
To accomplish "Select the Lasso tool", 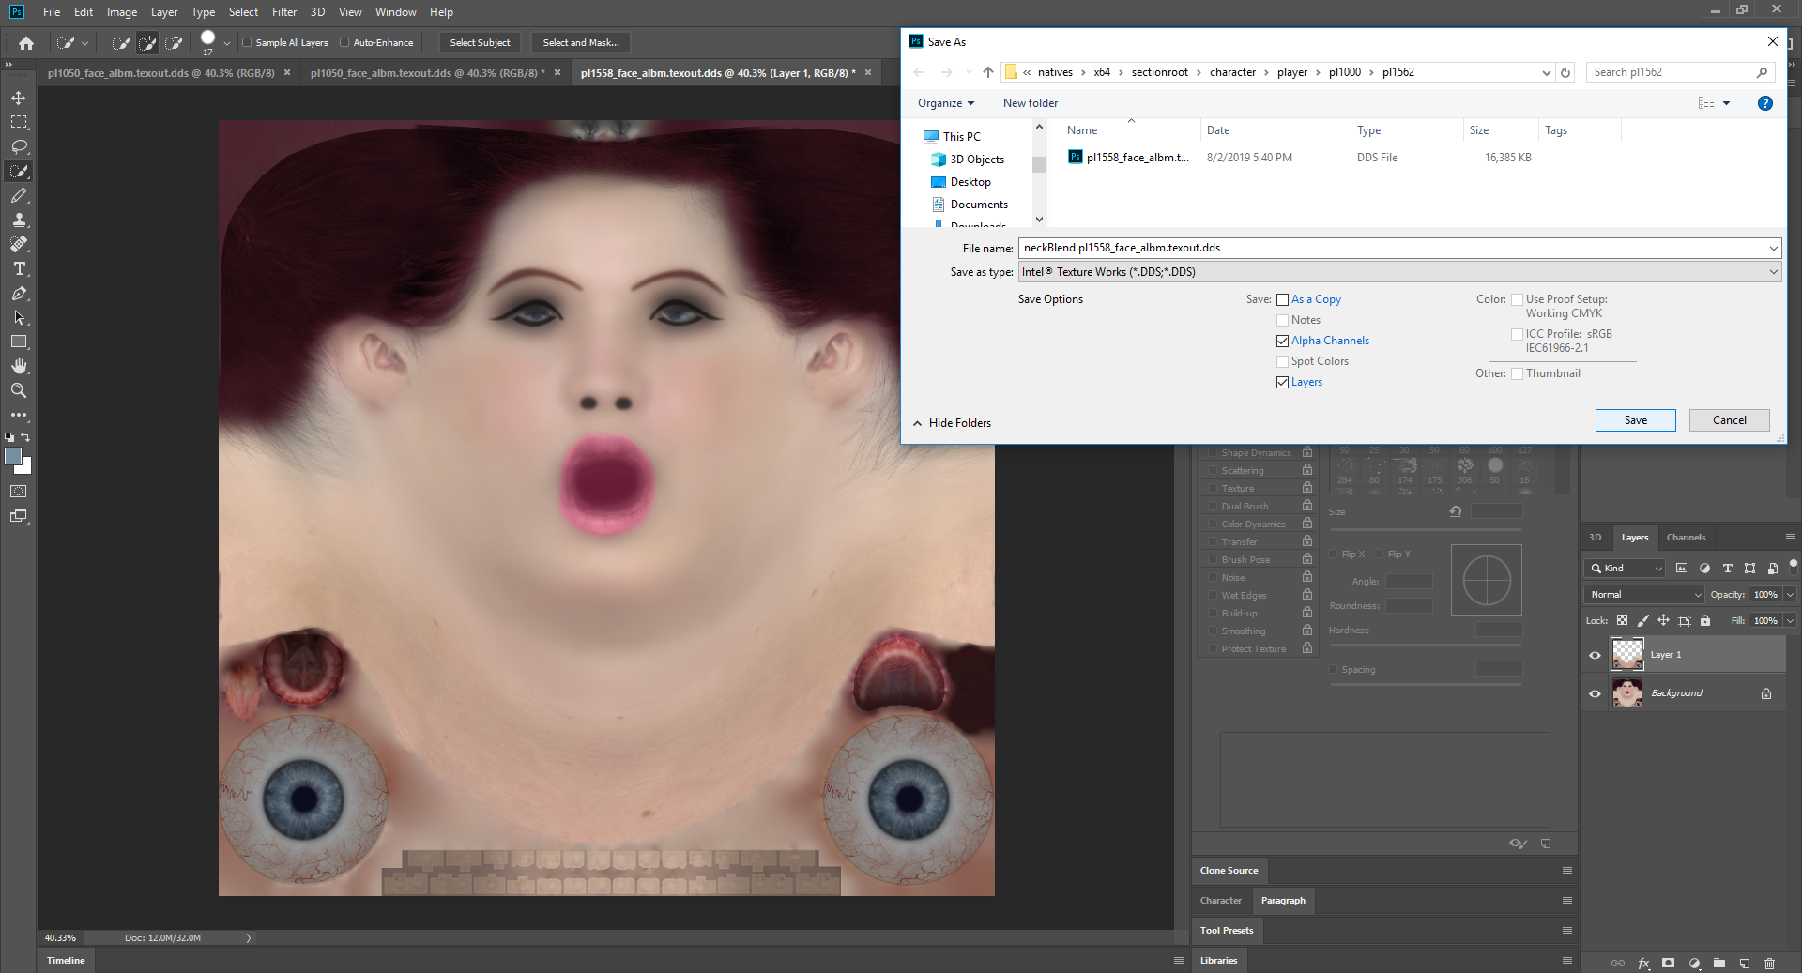I will pos(19,146).
